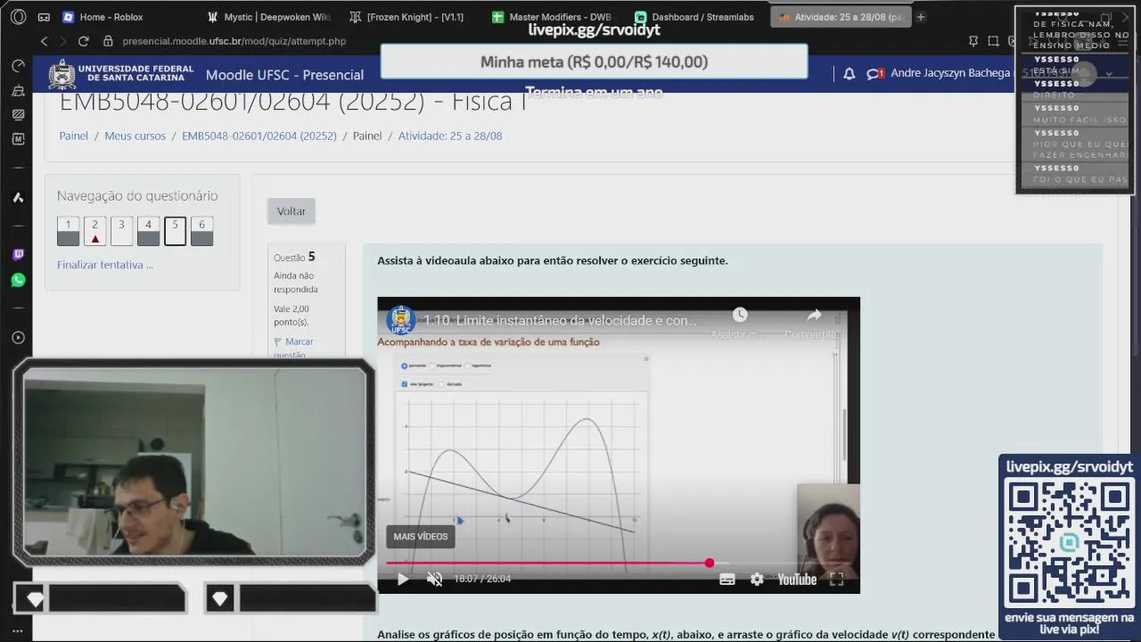The height and width of the screenshot is (642, 1141).
Task: Open Twitch from the browser sidebar
Action: pyautogui.click(x=18, y=255)
